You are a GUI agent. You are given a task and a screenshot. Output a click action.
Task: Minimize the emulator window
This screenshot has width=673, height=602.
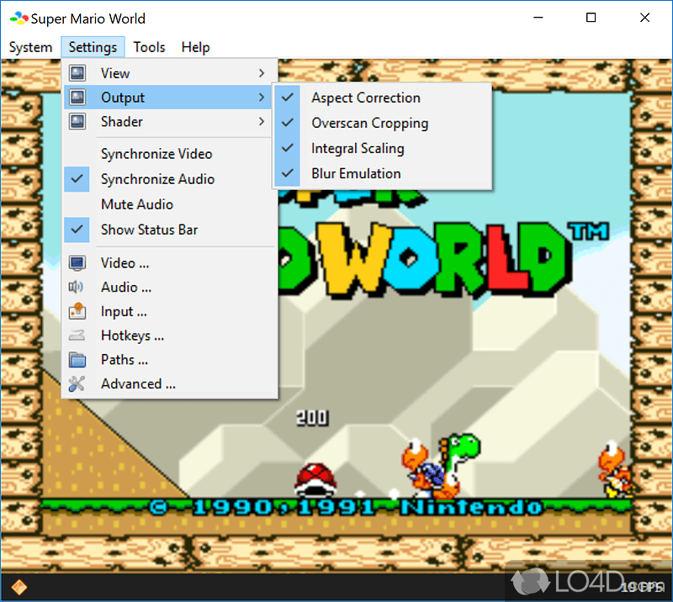[538, 18]
